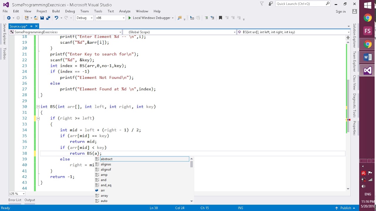Open the SomeProgrammingExecrsices project scope dropdown
Viewport: 376px width, 211px height.
pos(66,32)
